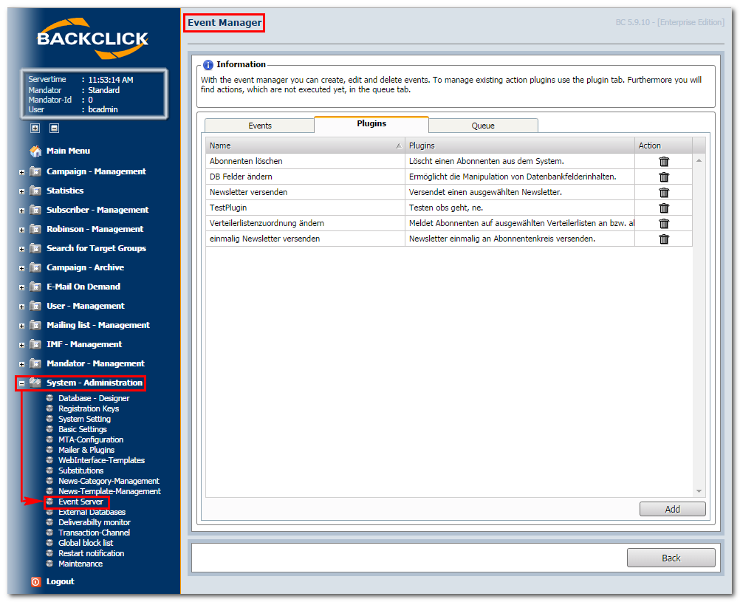Expand the Statistics menu node
The width and height of the screenshot is (740, 602).
[x=21, y=191]
